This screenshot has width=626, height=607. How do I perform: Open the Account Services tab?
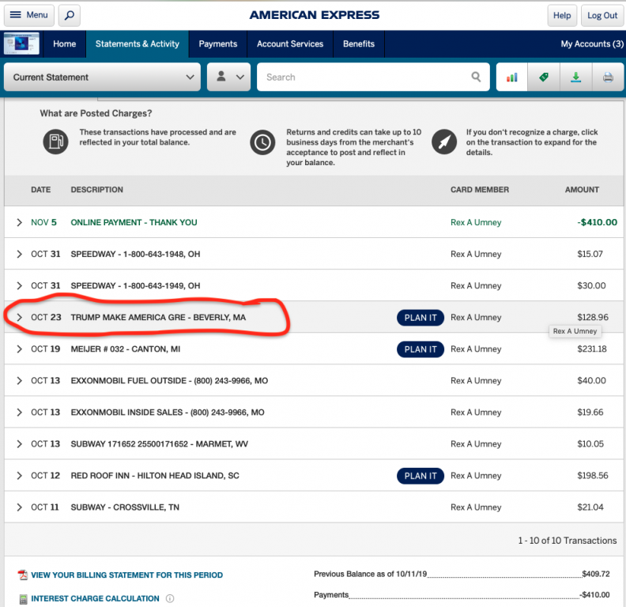[290, 44]
